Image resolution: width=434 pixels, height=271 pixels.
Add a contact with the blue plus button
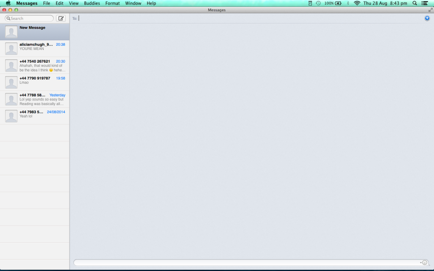[427, 18]
